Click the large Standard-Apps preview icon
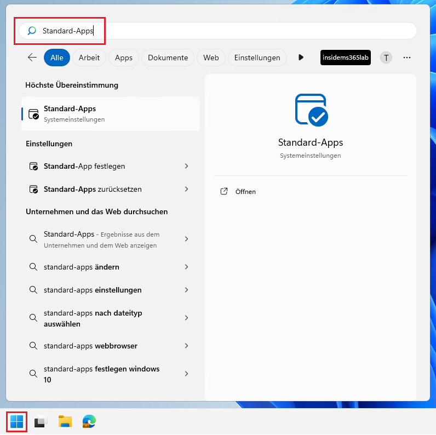Image resolution: width=436 pixels, height=435 pixels. 311,110
